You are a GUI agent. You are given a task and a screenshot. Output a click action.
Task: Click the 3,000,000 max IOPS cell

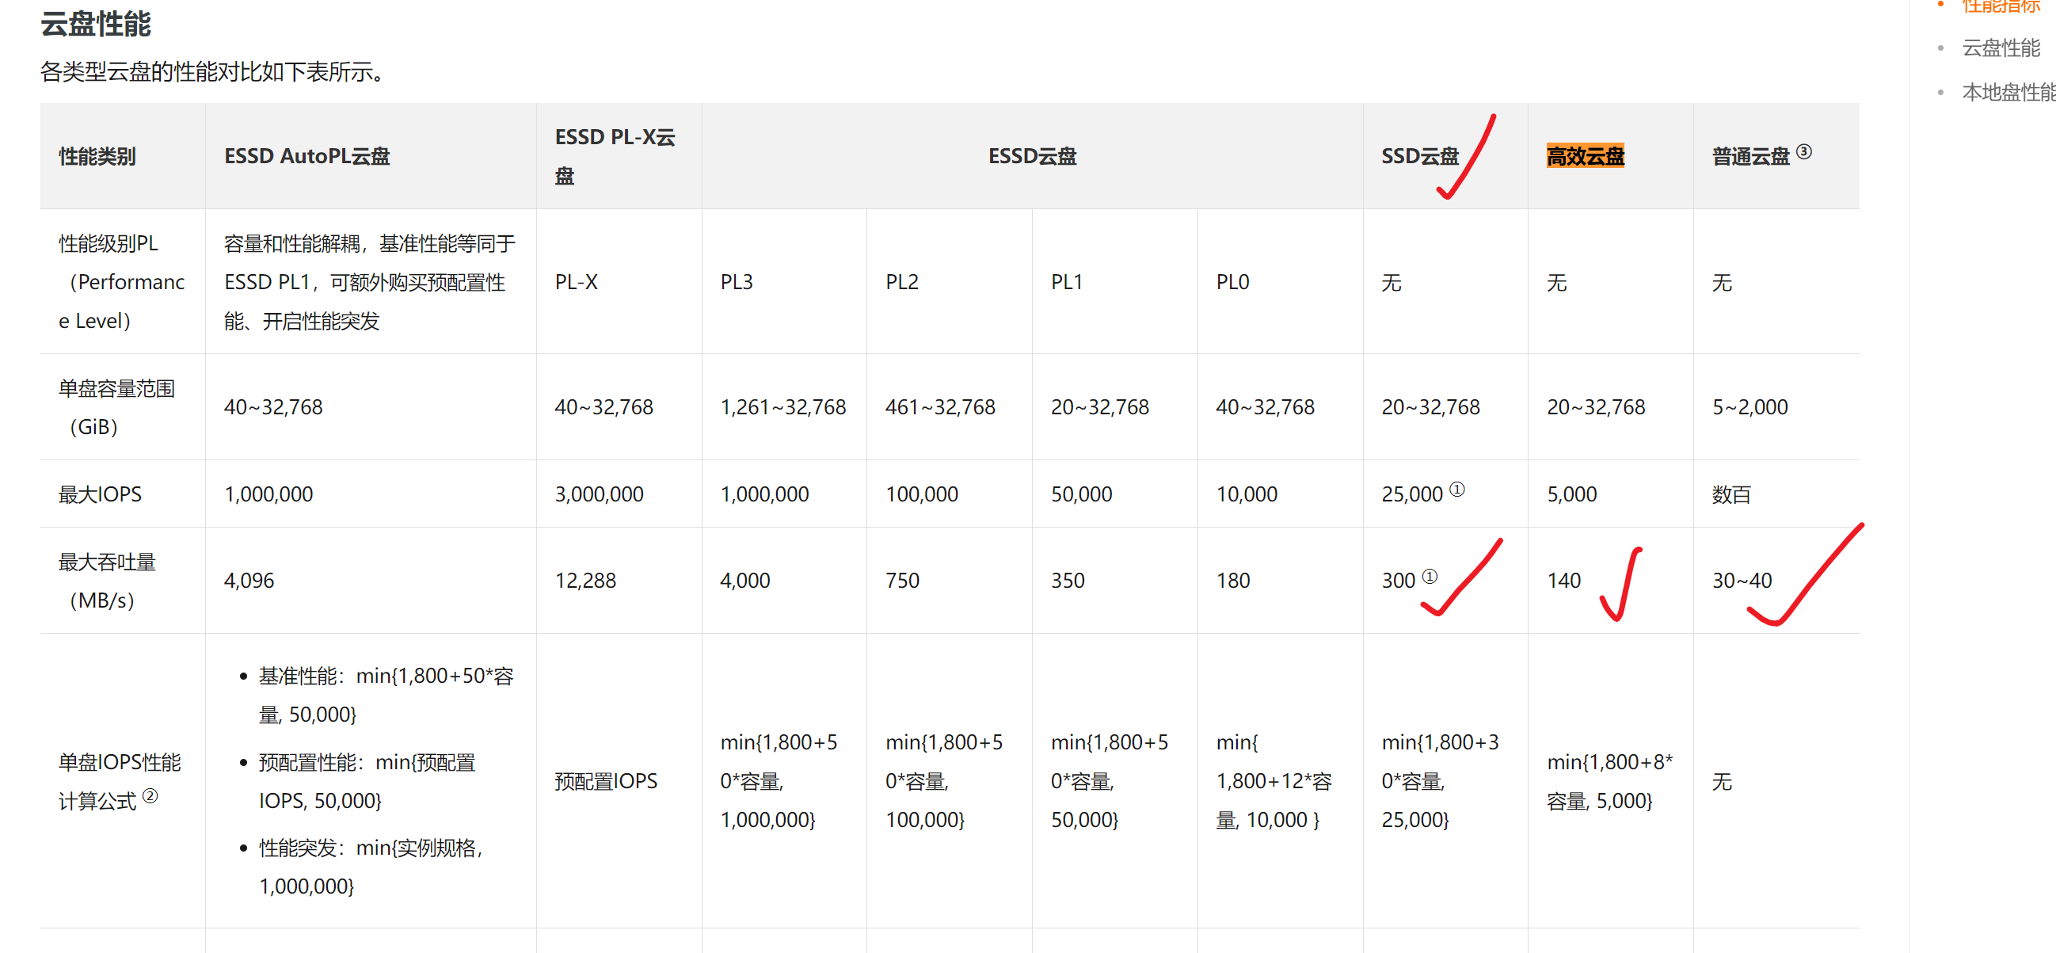[599, 494]
